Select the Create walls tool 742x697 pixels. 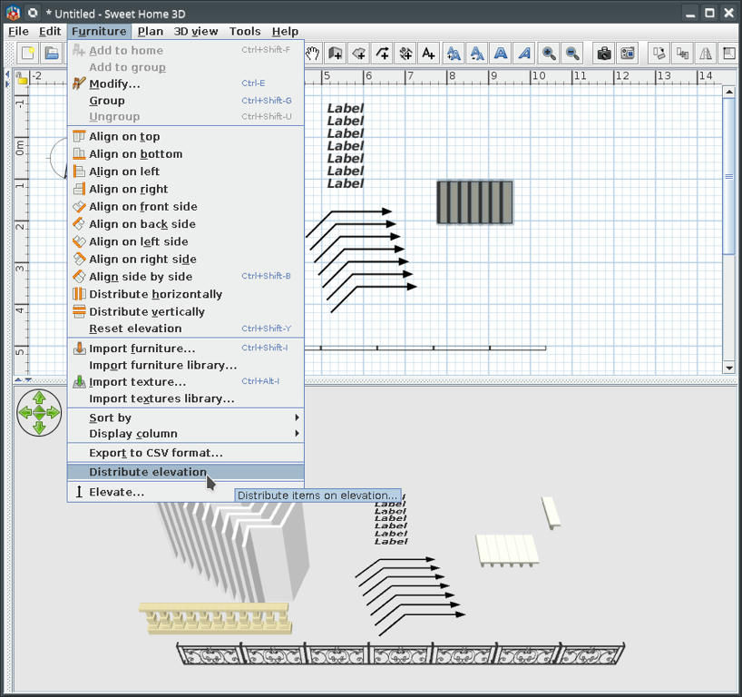coord(336,53)
